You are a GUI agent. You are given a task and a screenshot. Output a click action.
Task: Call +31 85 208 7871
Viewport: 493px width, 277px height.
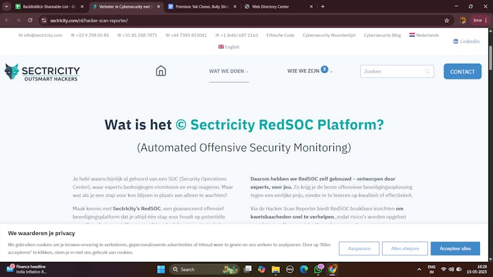click(x=137, y=35)
